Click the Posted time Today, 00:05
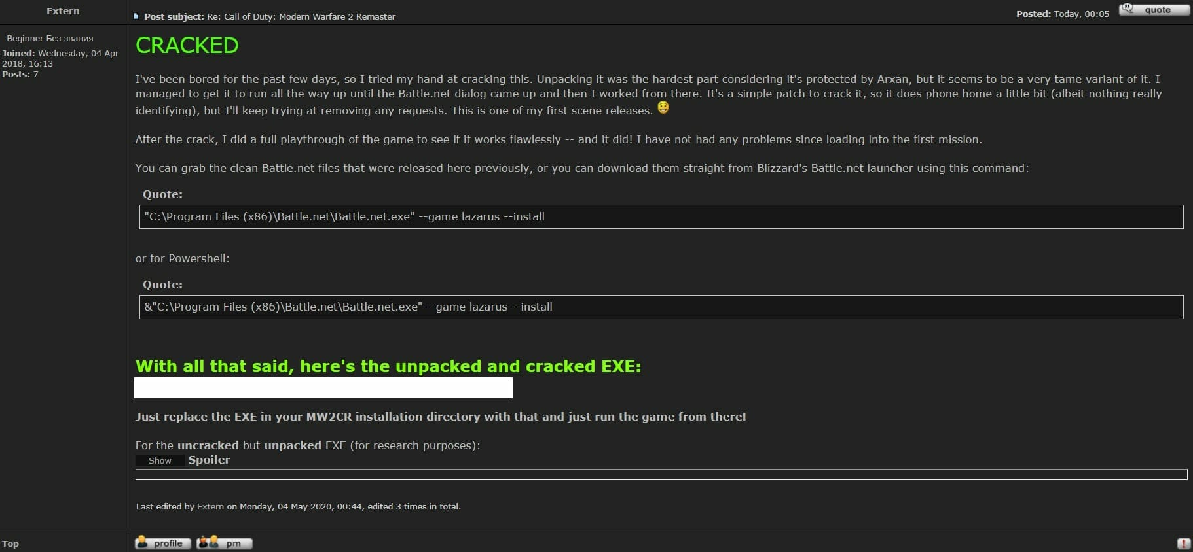 tap(1081, 14)
